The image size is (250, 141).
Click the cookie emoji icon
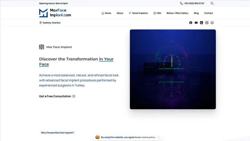pyautogui.click(x=97, y=137)
